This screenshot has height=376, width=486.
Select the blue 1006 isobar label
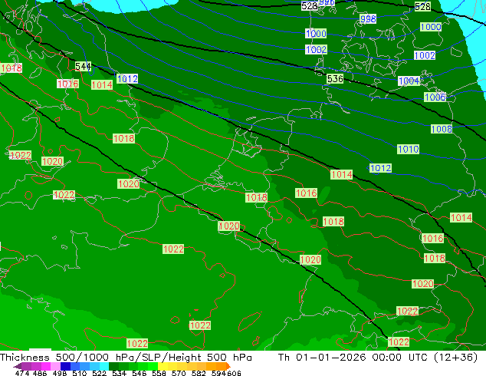coord(435,97)
